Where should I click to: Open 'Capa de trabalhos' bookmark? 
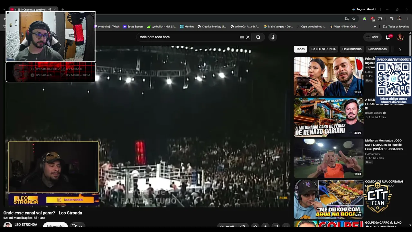click(311, 27)
